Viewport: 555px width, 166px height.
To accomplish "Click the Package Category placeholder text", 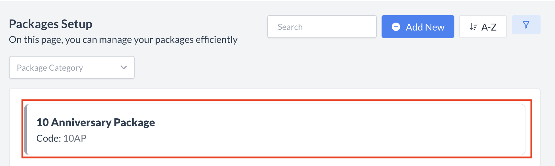I will tap(50, 68).
